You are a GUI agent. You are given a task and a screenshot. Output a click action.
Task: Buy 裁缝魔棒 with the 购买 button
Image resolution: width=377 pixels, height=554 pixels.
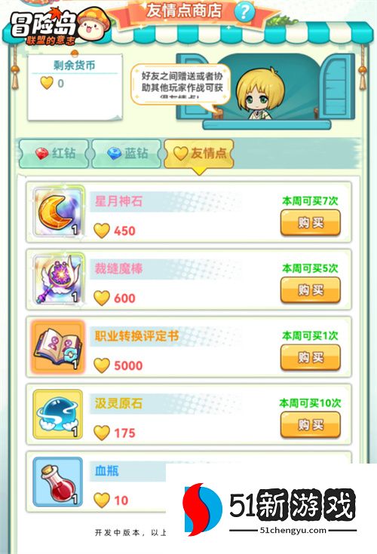tap(310, 290)
